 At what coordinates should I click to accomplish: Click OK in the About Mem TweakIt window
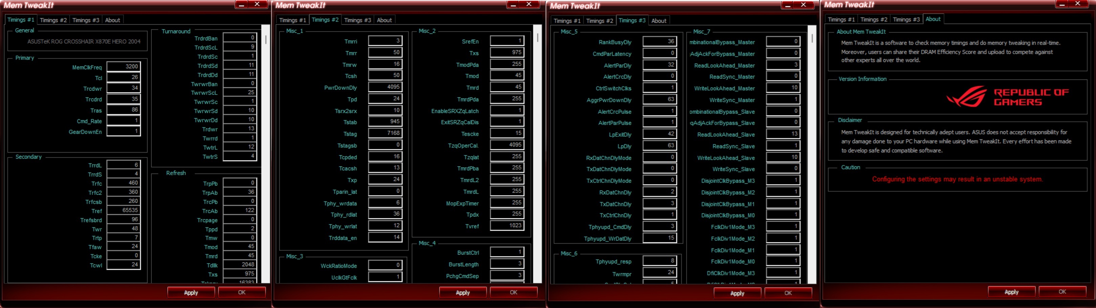click(x=1062, y=292)
